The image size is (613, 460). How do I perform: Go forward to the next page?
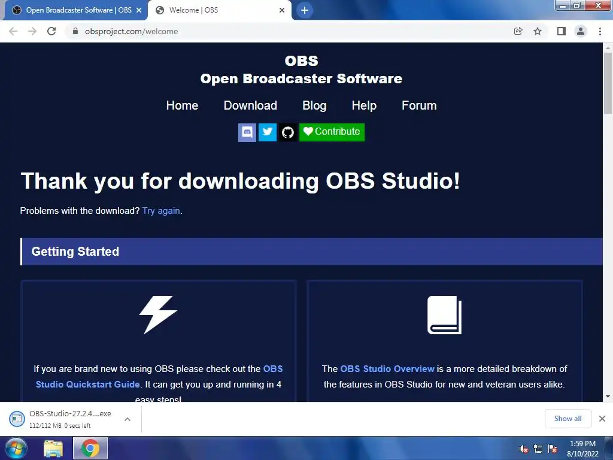[32, 31]
